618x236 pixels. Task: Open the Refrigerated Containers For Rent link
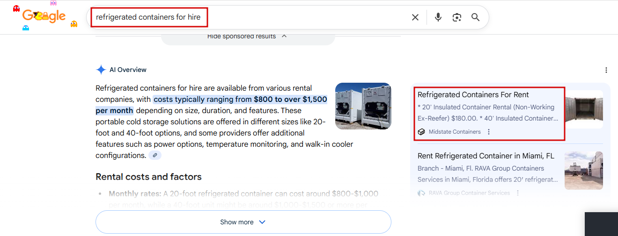coord(473,95)
